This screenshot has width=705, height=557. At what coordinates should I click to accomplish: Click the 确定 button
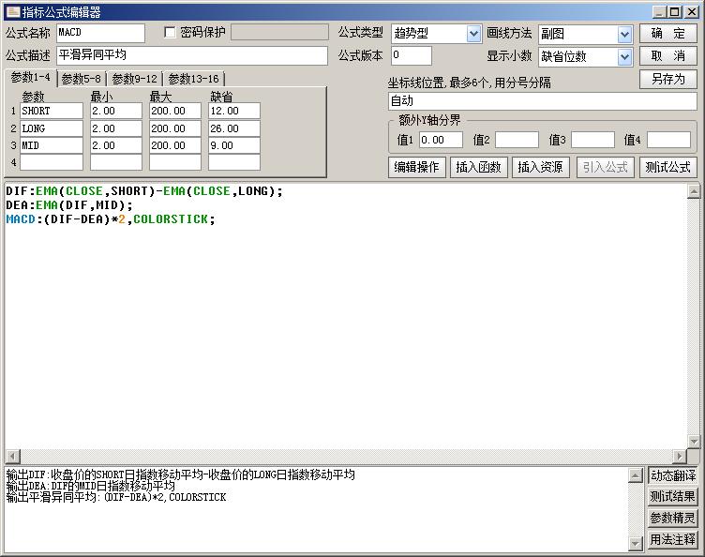668,33
